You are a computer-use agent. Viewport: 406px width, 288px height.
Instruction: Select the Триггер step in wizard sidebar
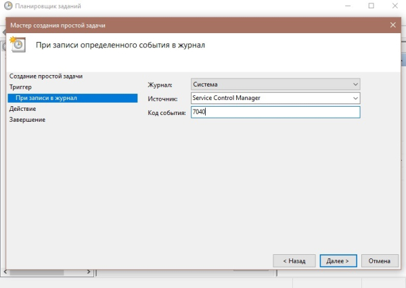click(20, 87)
